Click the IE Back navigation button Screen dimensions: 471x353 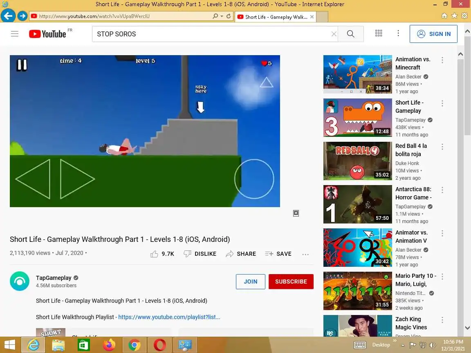(x=8, y=15)
